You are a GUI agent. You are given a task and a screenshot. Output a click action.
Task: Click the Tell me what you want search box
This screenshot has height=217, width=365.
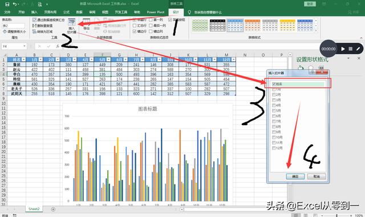(208, 12)
